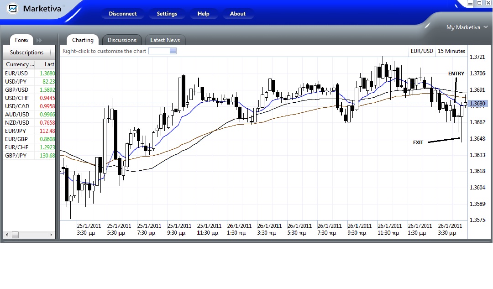The height and width of the screenshot is (289, 493).
Task: Select the NZD/USD row
Action: 30,122
